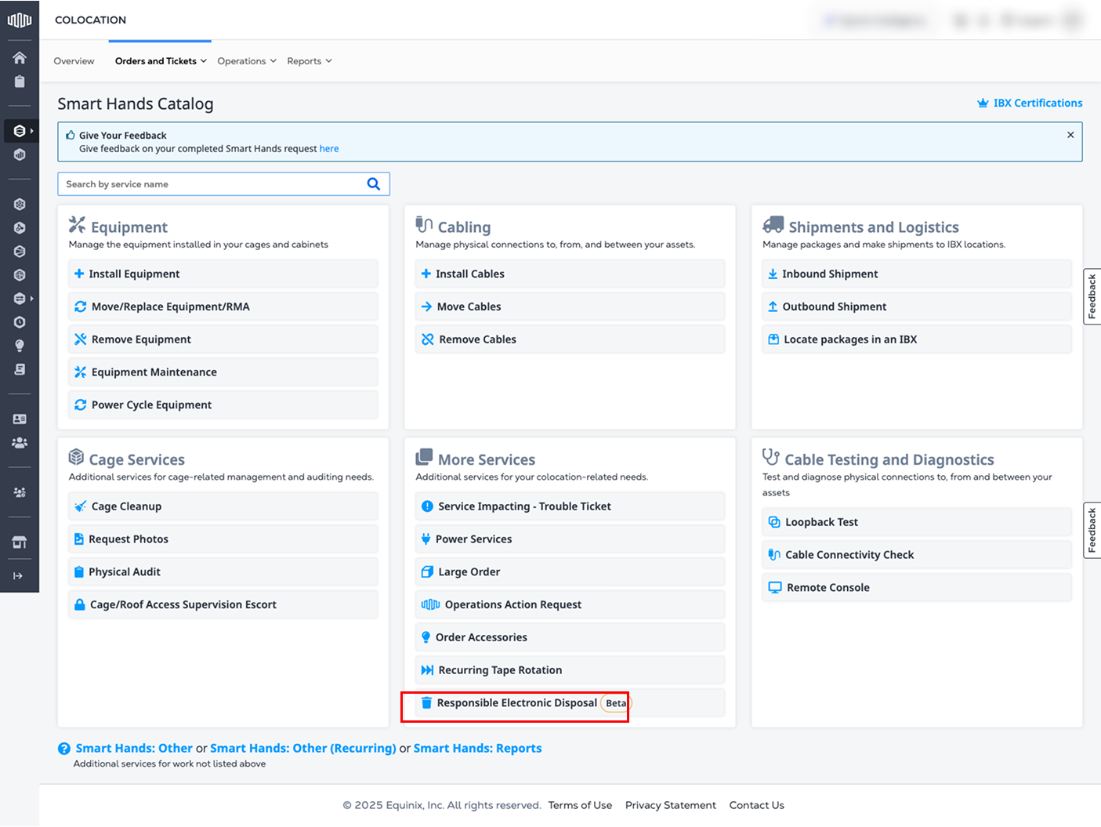Click the alert icon of Service Impacting ticket

point(427,506)
